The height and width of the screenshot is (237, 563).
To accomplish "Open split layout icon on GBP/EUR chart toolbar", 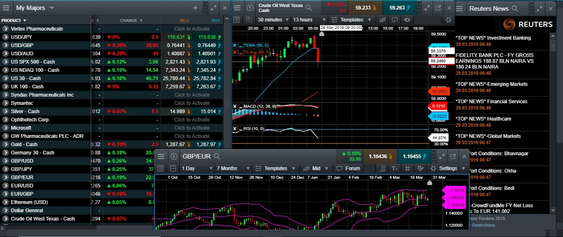I will coord(173,168).
